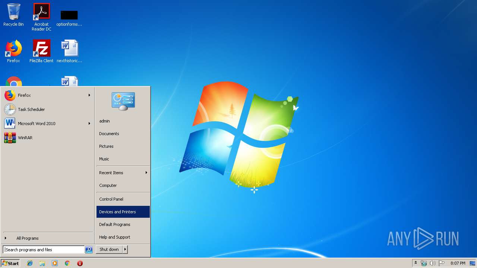Click the user account picture in the Start menu
Screen dimensions: 477x268
(123, 101)
